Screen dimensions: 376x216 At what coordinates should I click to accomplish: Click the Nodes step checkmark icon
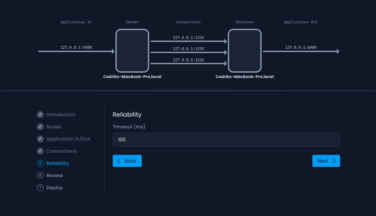coord(40,127)
